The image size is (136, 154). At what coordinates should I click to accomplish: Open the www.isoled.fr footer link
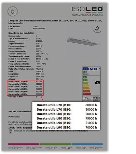pyautogui.click(x=66, y=149)
